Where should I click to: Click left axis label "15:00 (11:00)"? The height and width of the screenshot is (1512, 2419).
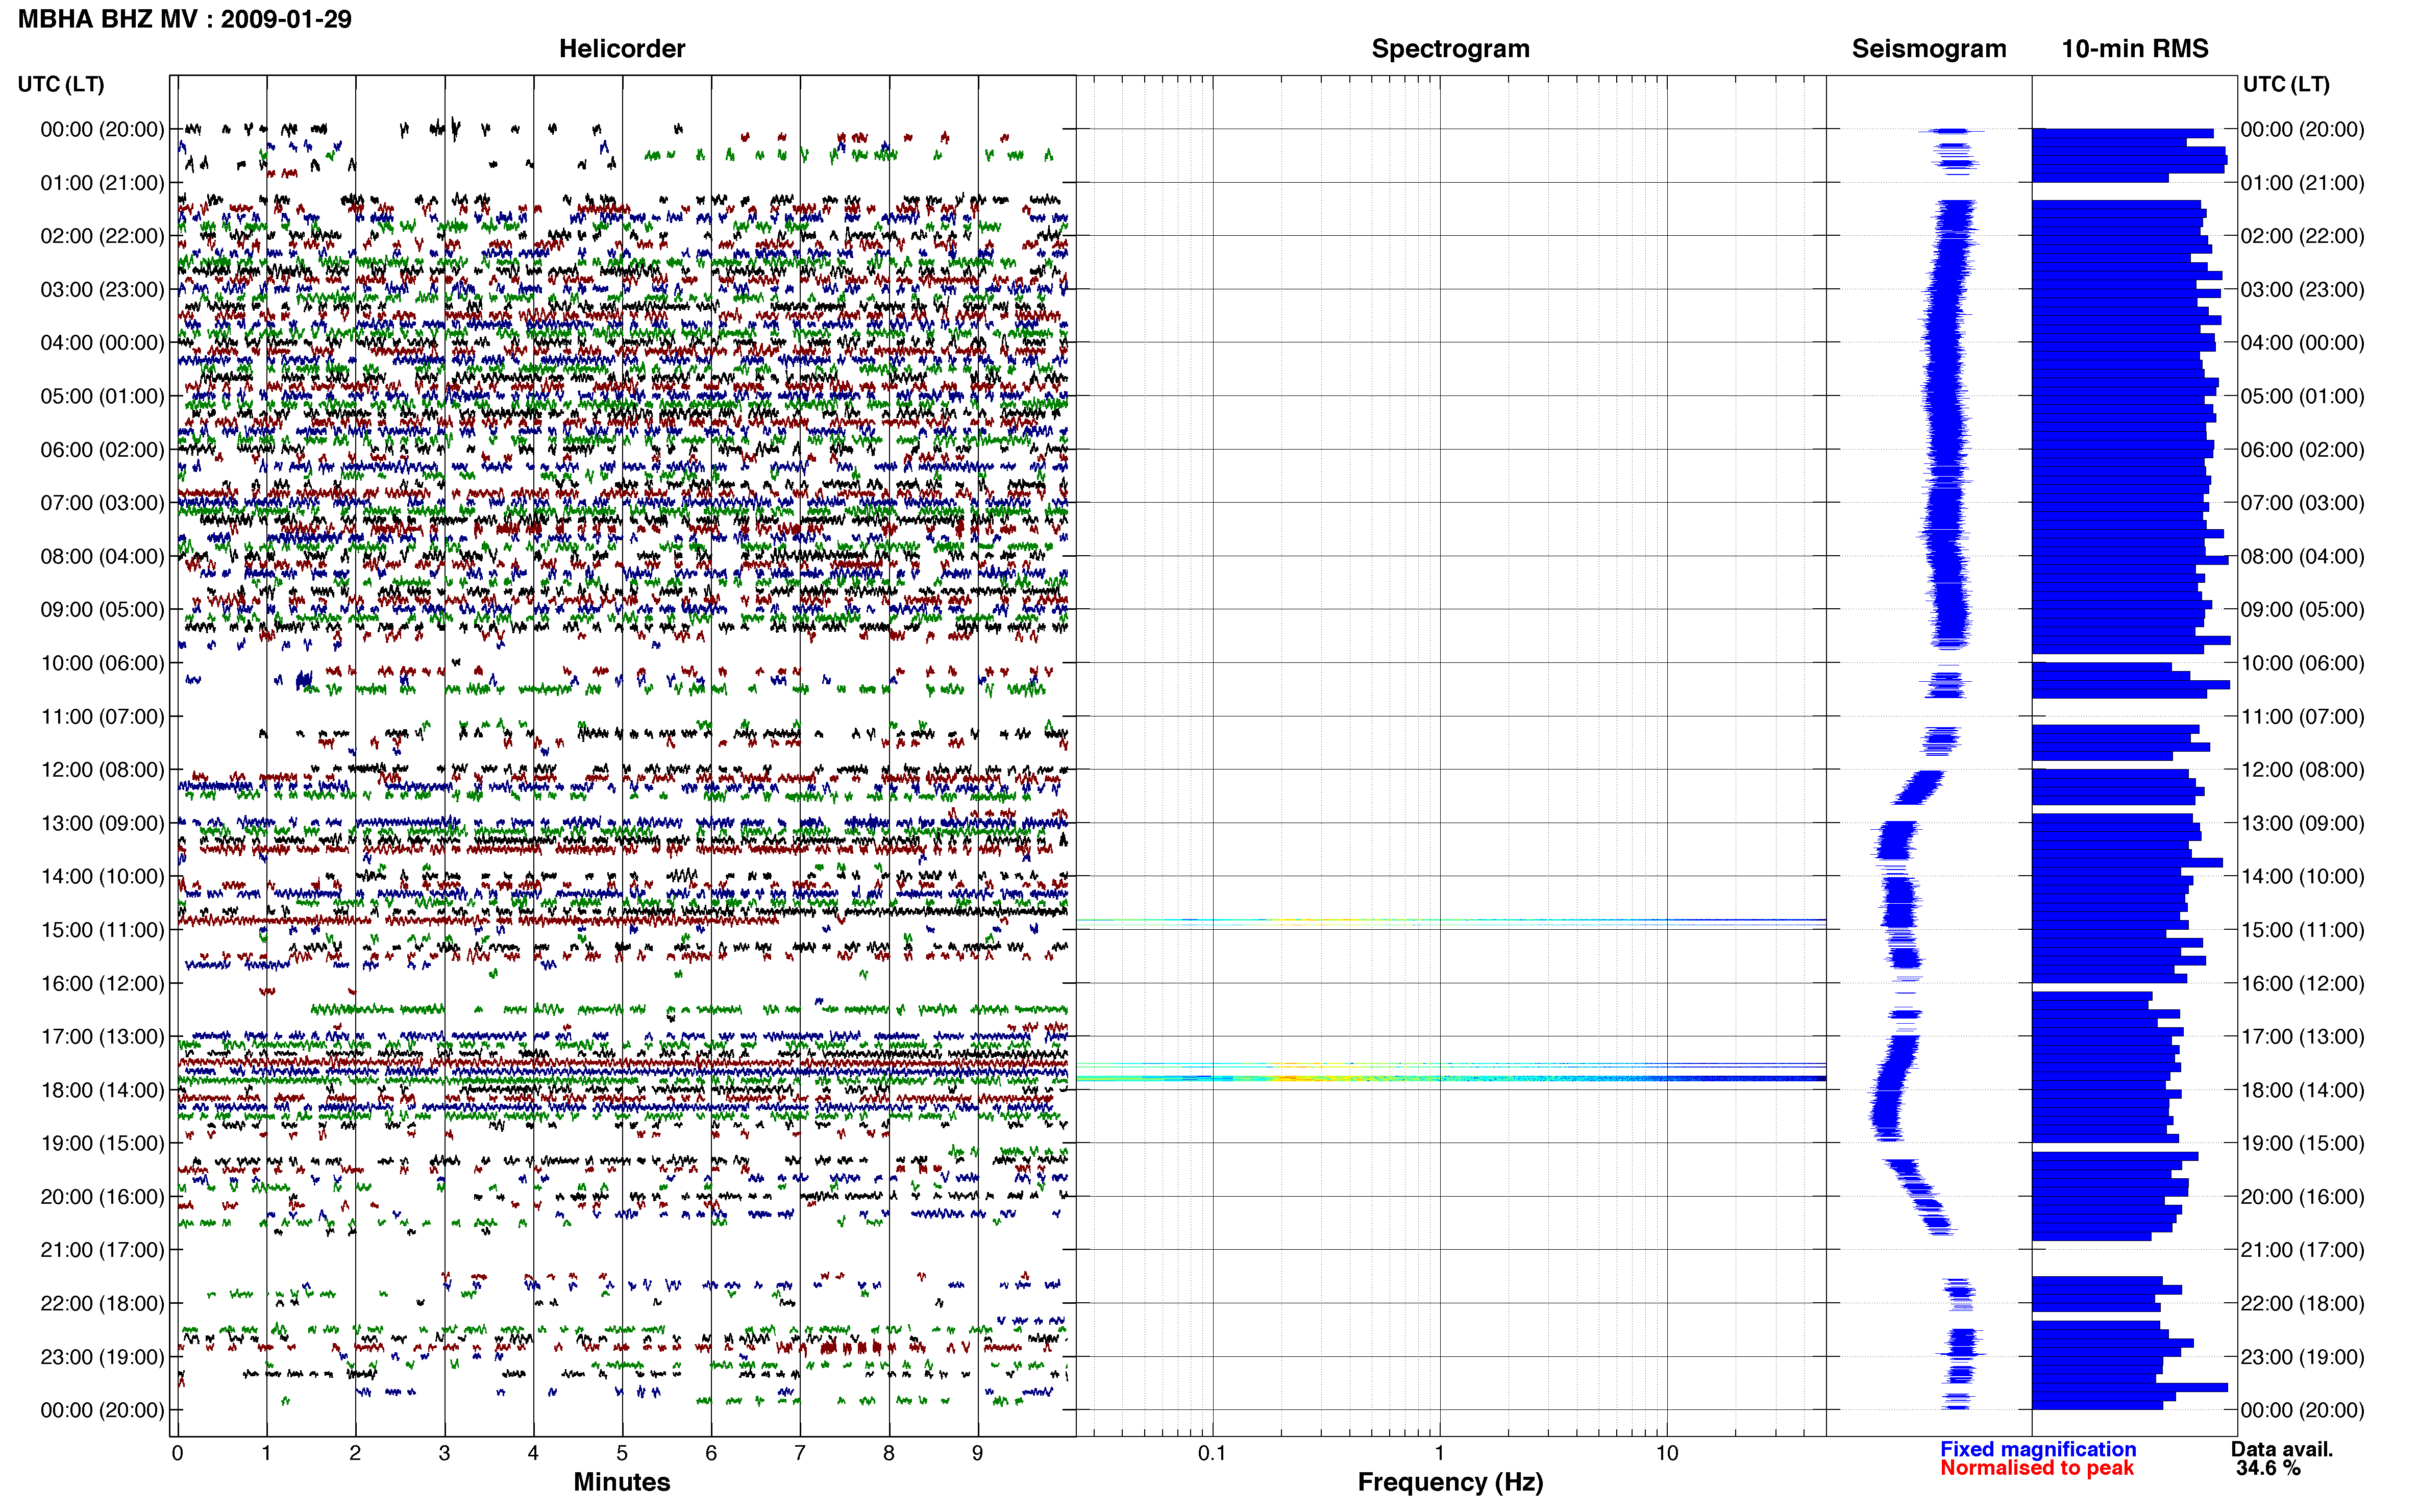click(x=102, y=930)
